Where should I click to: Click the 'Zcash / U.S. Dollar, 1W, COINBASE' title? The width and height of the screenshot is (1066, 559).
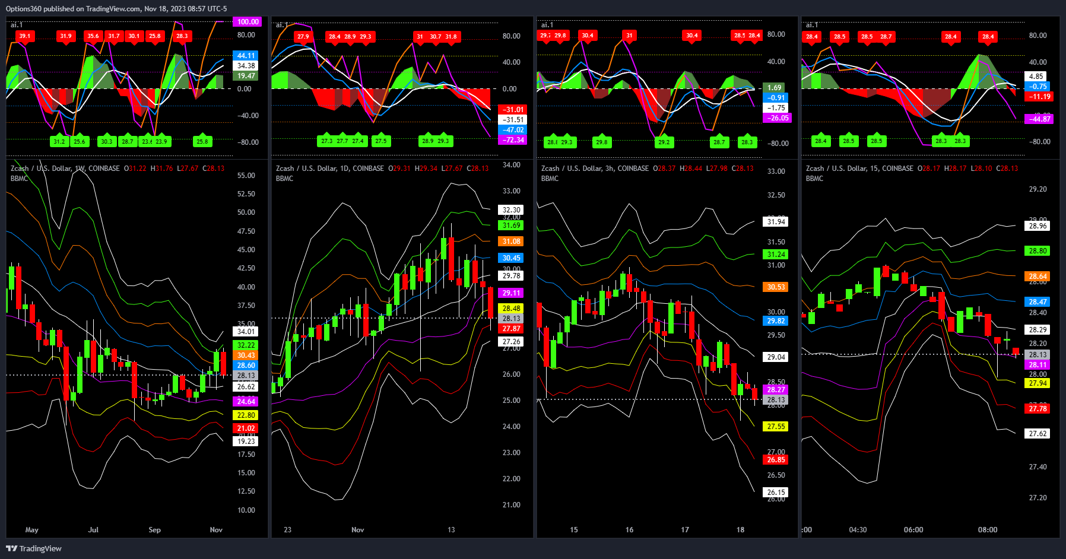pyautogui.click(x=65, y=169)
